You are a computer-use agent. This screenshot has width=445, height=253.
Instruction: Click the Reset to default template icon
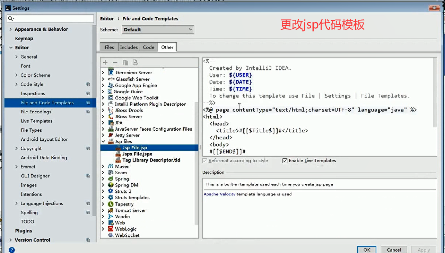tap(135, 62)
